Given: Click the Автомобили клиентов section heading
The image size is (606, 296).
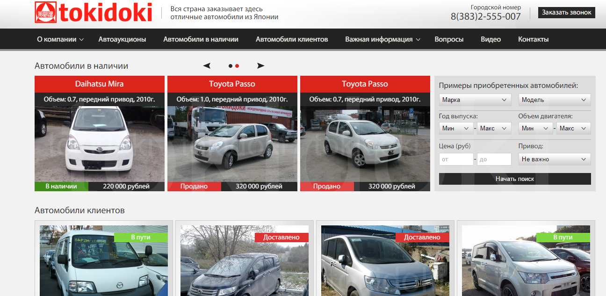Looking at the screenshot, I should click(79, 210).
